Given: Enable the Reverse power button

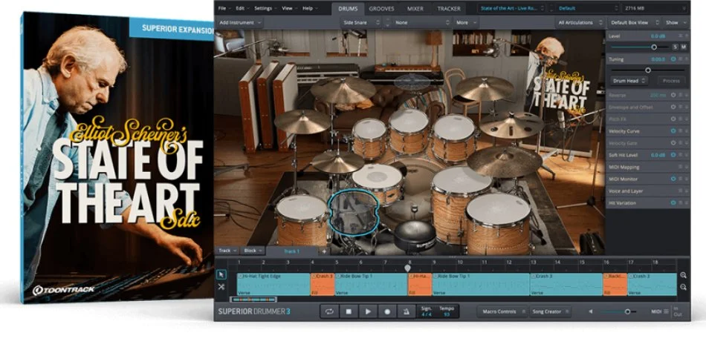Looking at the screenshot, I should [x=673, y=95].
